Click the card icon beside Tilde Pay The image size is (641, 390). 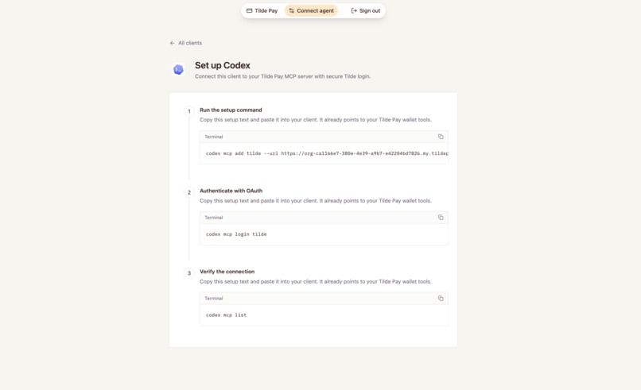click(x=250, y=10)
